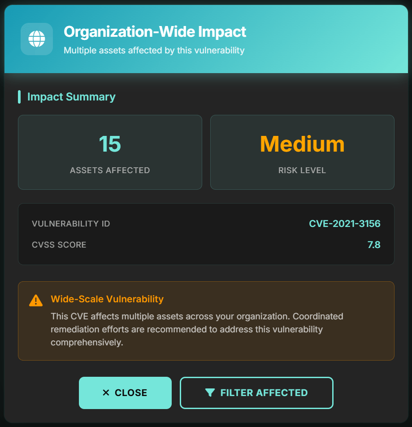Screen dimensions: 412x427
Task: Filter affected assets
Action: point(256,393)
